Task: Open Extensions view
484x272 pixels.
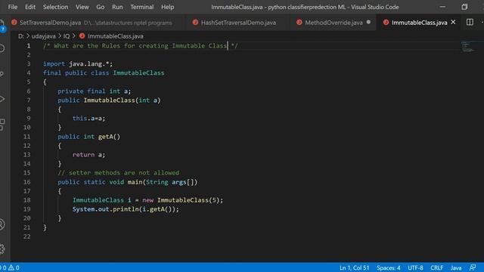Action: pyautogui.click(x=2, y=125)
